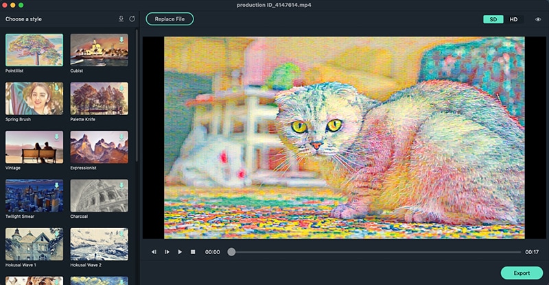The height and width of the screenshot is (285, 549).
Task: Click the 00:00 current time label
Action: coord(213,252)
